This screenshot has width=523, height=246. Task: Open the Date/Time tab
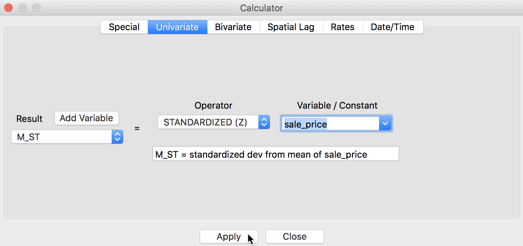click(x=392, y=27)
